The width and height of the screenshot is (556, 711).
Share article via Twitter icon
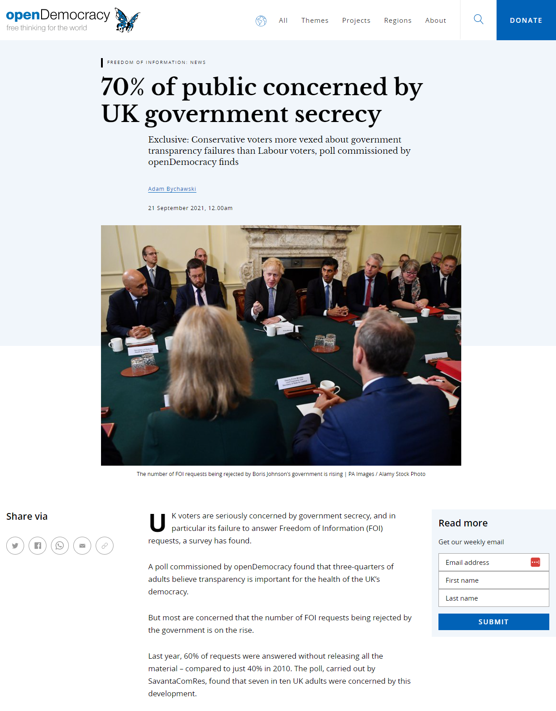[15, 546]
